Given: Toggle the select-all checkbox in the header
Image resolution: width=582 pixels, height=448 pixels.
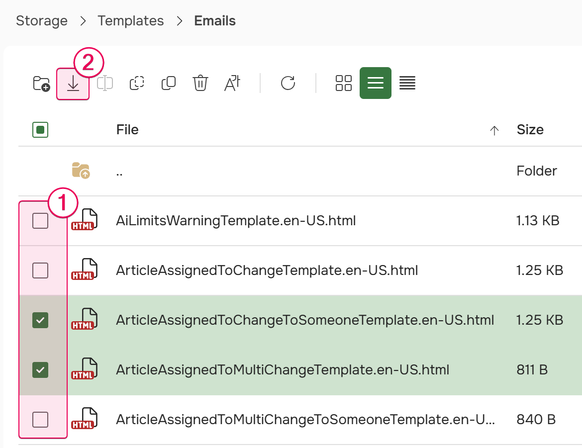Looking at the screenshot, I should click(40, 130).
